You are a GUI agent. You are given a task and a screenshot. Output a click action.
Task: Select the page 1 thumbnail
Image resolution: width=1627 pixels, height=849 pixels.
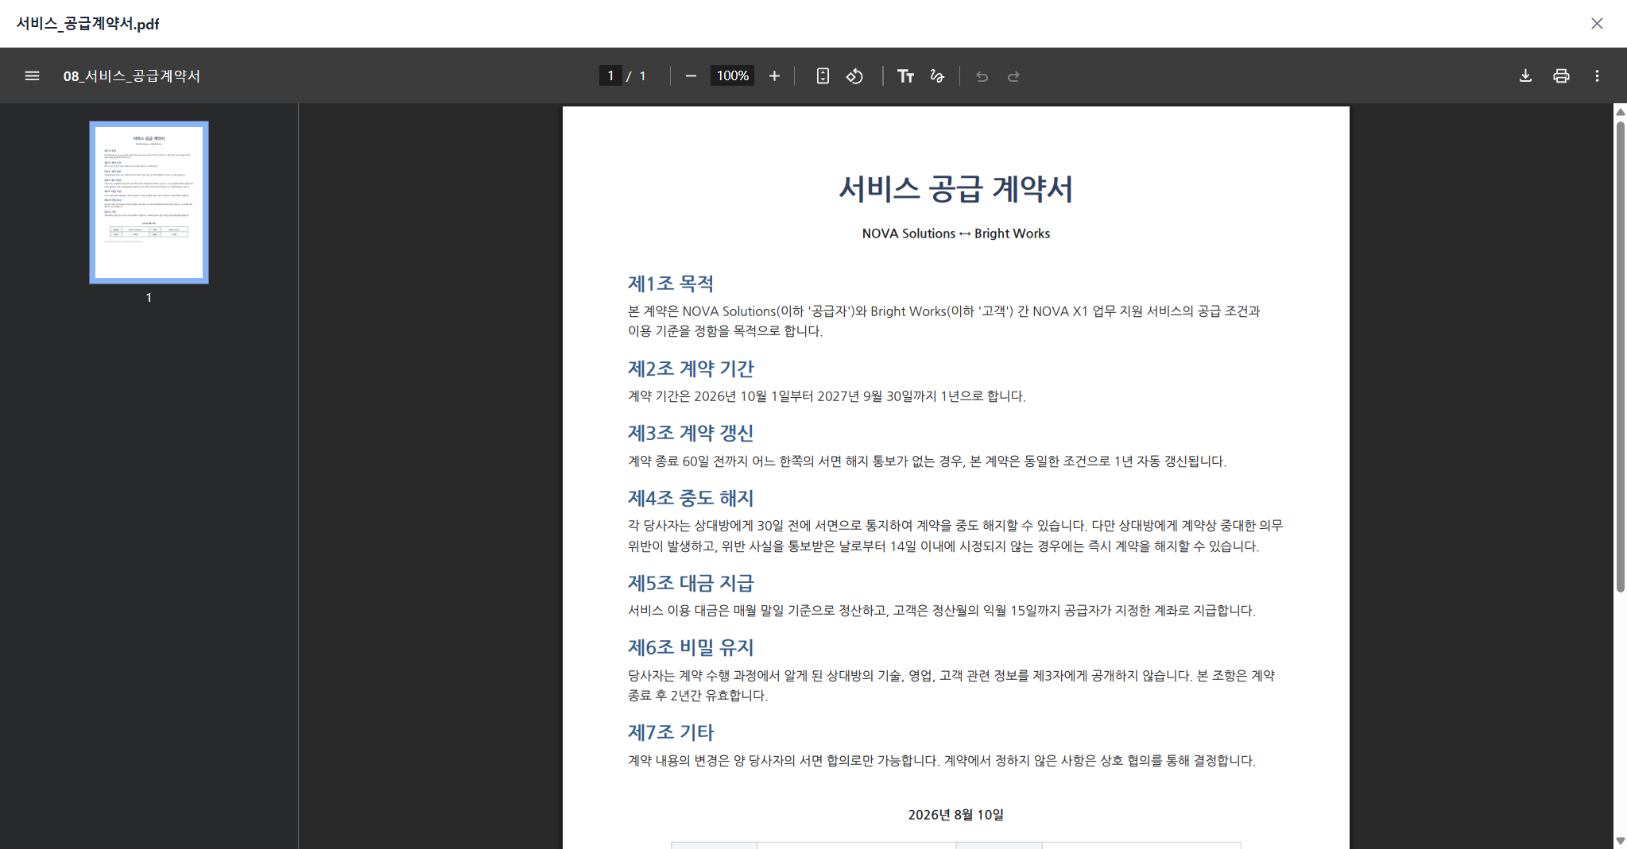pyautogui.click(x=149, y=203)
